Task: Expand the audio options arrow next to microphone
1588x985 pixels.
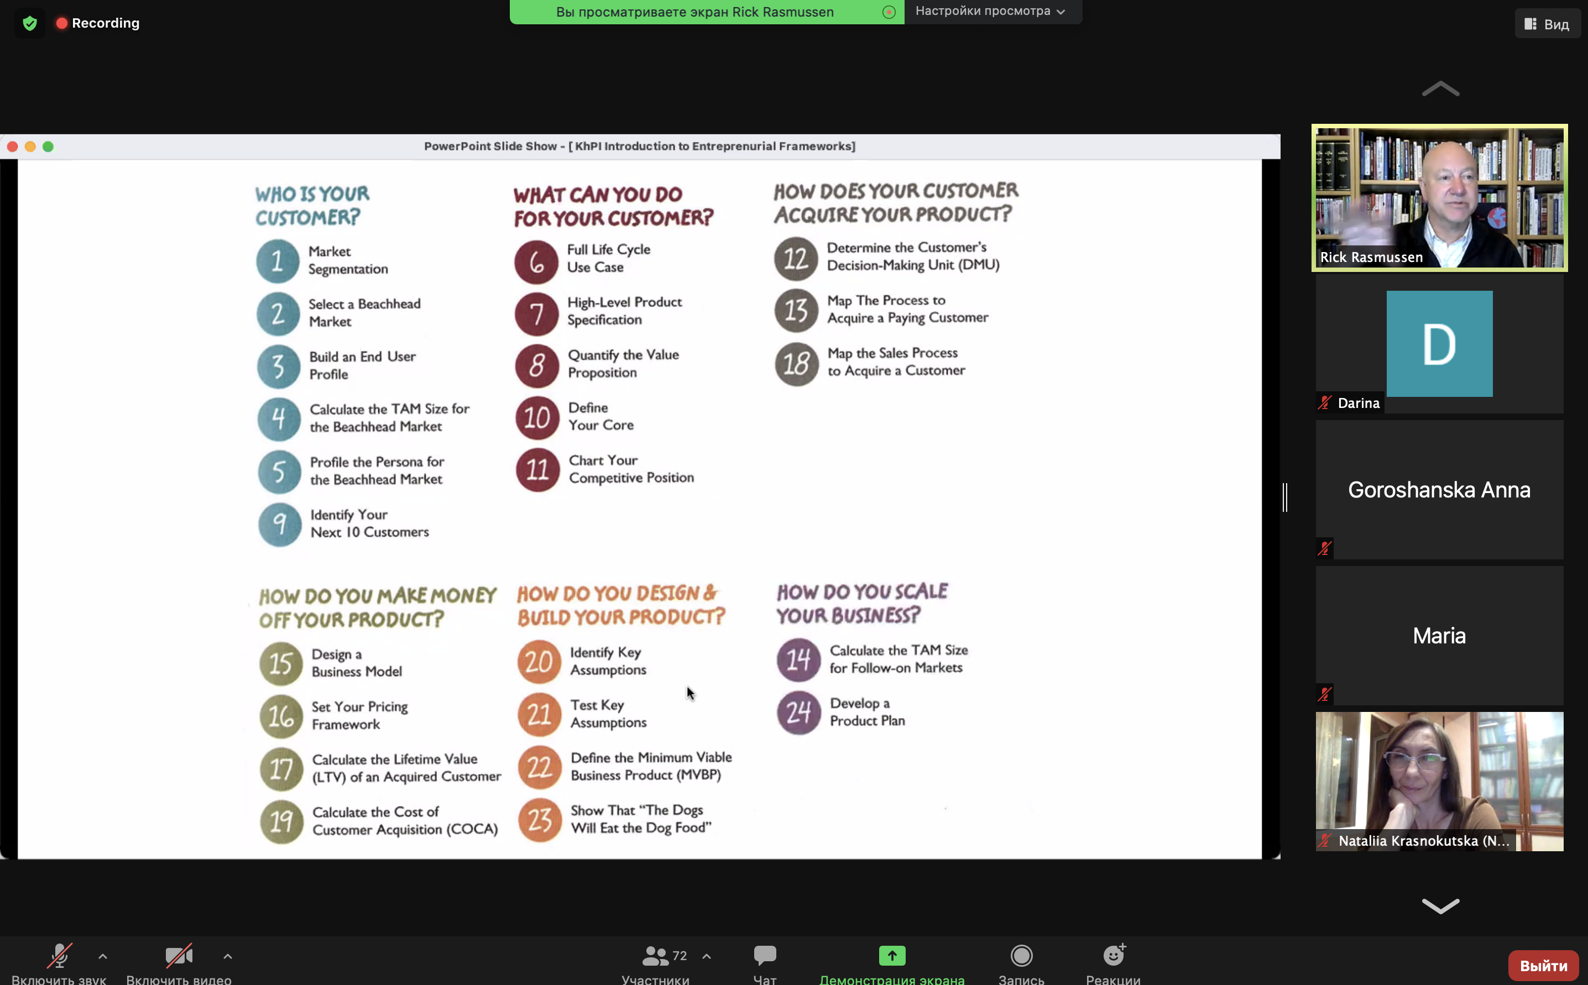Action: click(103, 956)
